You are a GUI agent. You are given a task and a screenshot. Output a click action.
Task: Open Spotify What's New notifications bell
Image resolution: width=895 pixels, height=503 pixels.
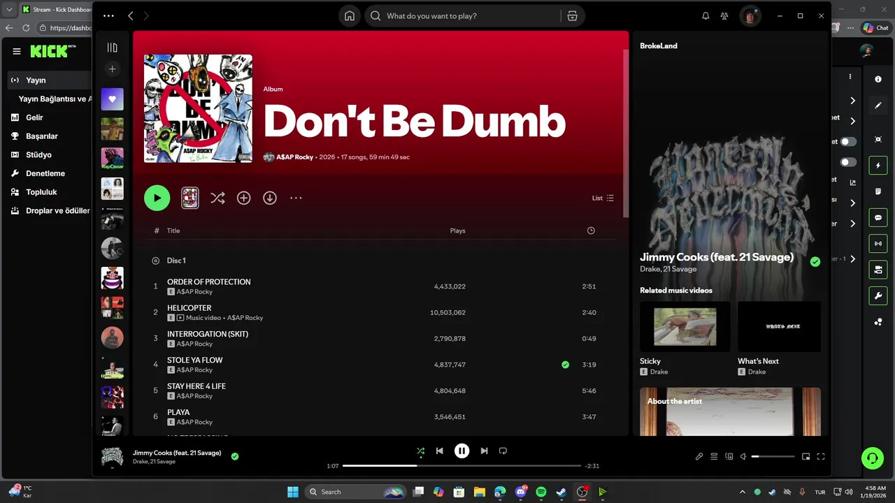point(706,16)
